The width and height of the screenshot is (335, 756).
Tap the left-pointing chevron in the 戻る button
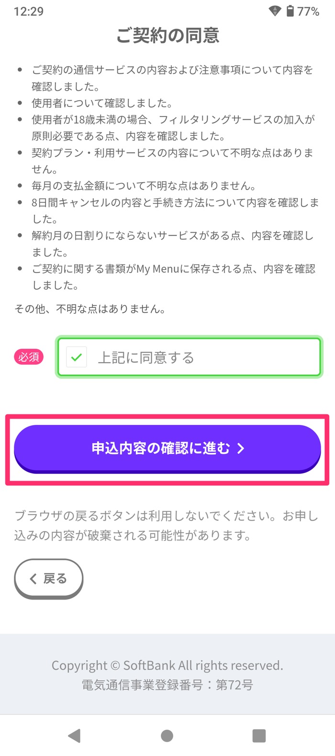point(33,578)
